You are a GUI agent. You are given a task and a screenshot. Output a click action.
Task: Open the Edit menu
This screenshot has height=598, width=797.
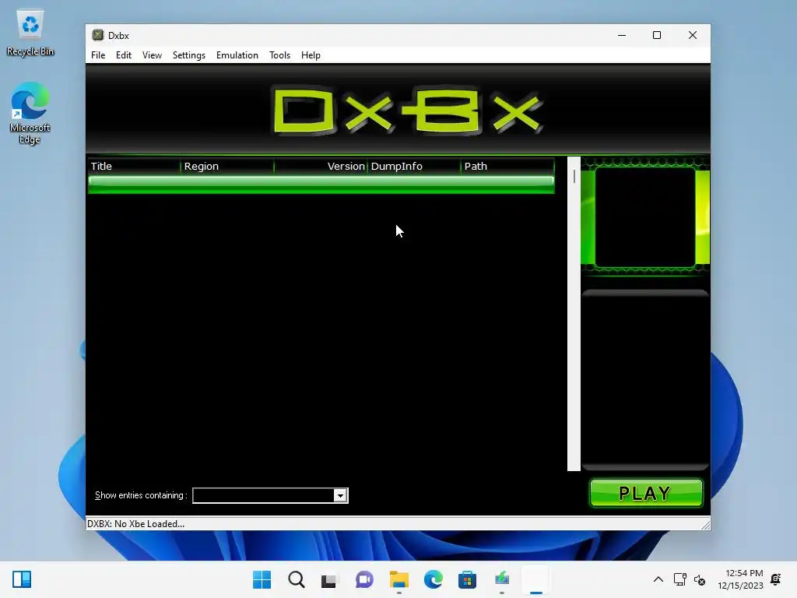[x=124, y=55]
